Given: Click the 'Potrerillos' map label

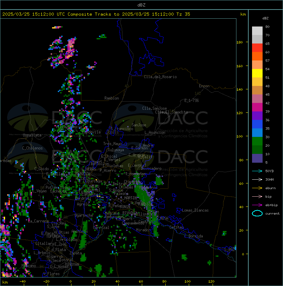Looking at the screenshot, I should (x=57, y=187).
